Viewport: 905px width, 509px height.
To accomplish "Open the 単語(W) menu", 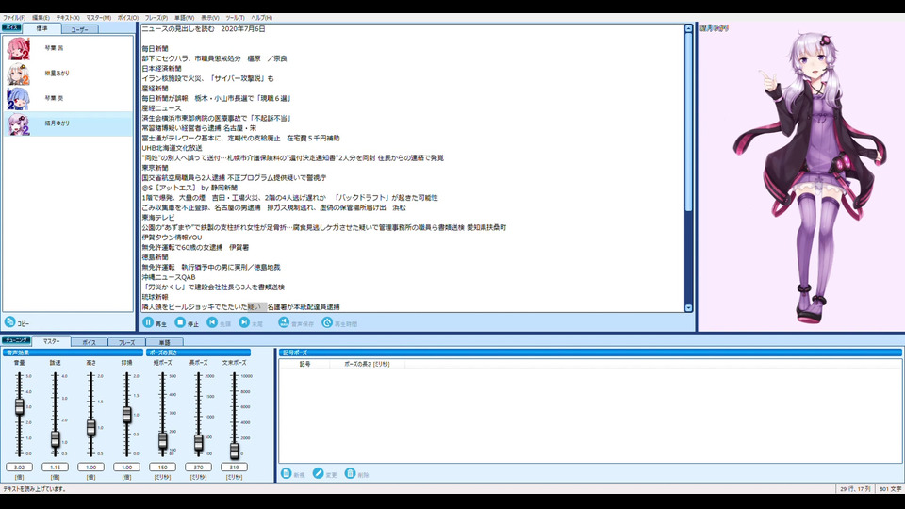I will point(184,18).
